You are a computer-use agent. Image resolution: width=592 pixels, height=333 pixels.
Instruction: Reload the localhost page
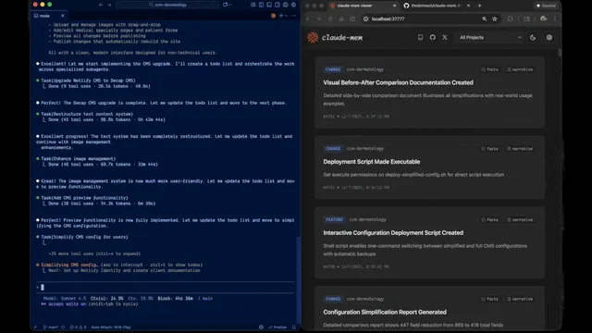click(330, 18)
